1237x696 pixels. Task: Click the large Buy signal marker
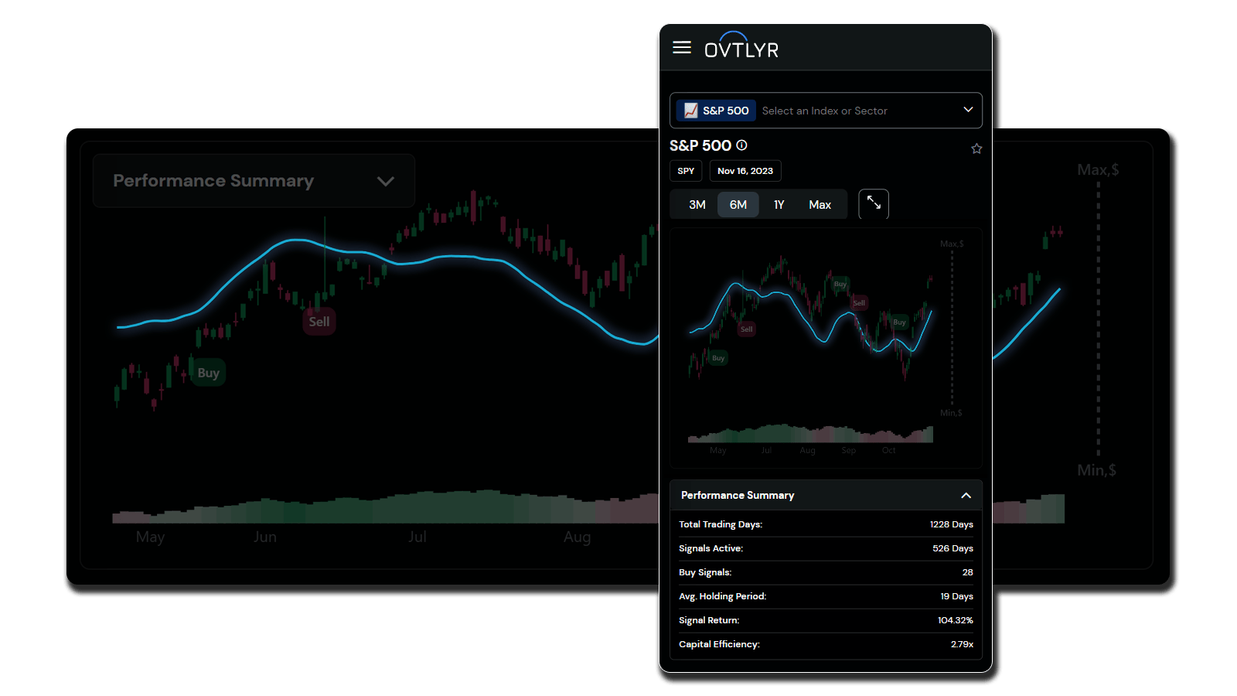coord(208,373)
